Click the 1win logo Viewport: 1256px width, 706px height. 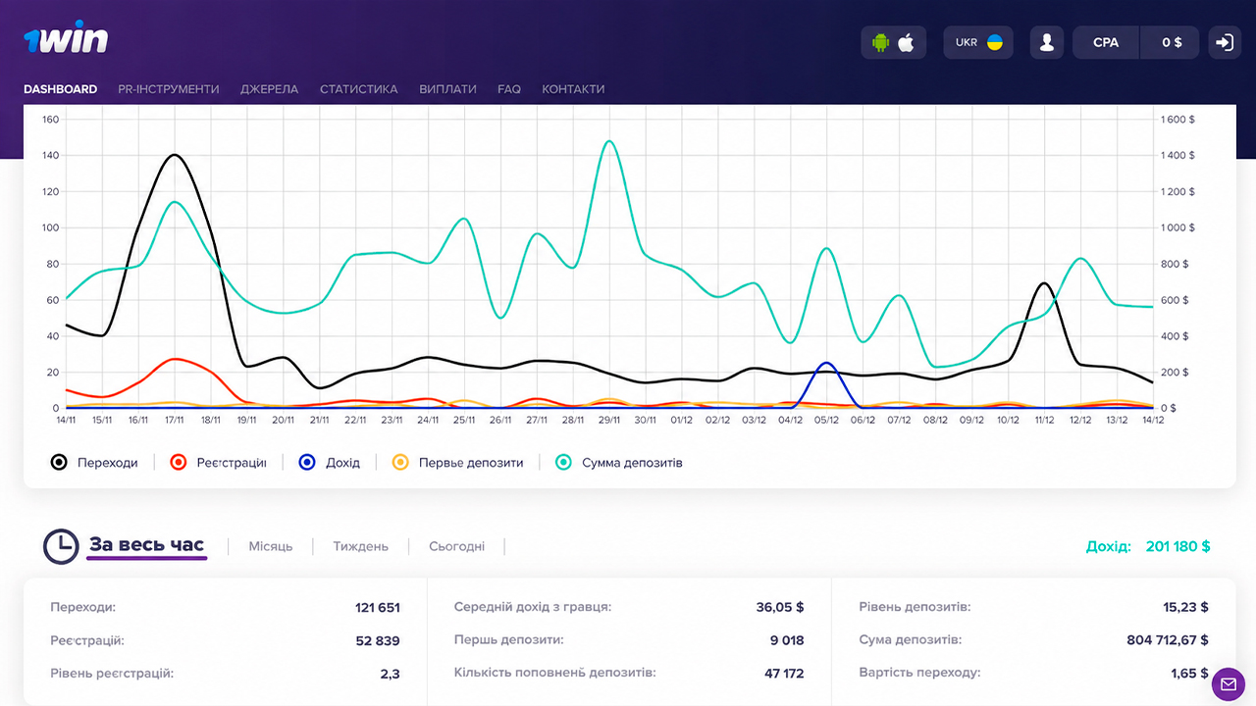(66, 39)
